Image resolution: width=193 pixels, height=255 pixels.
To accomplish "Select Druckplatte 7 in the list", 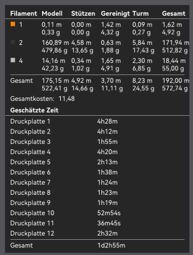I will 97,182.
